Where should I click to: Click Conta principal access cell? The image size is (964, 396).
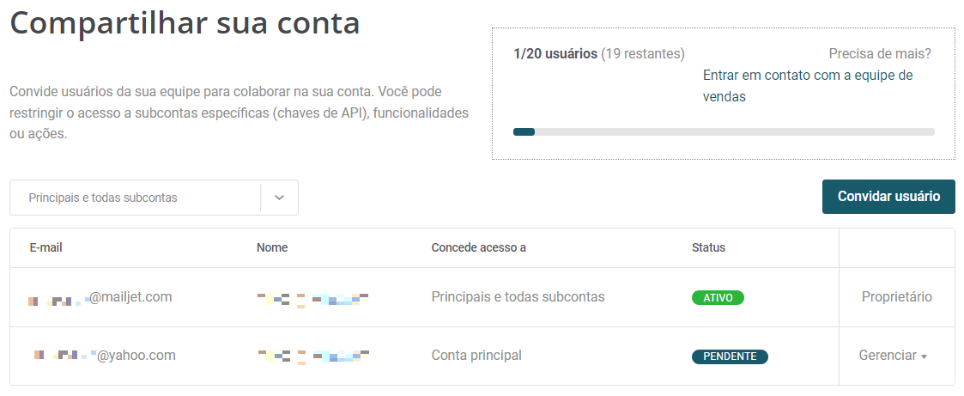[476, 356]
